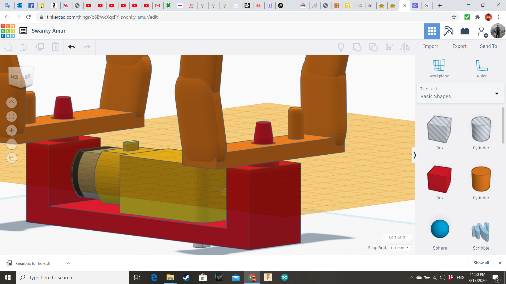This screenshot has height=284, width=506.
Task: Click the Delete trash icon
Action: (55, 47)
